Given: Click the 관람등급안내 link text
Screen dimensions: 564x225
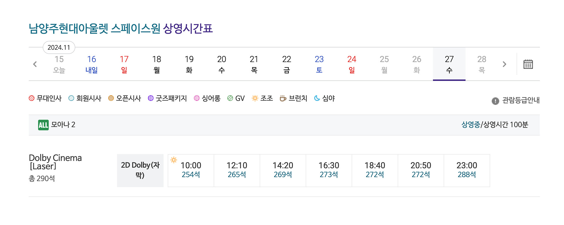Looking at the screenshot, I should pos(521,101).
